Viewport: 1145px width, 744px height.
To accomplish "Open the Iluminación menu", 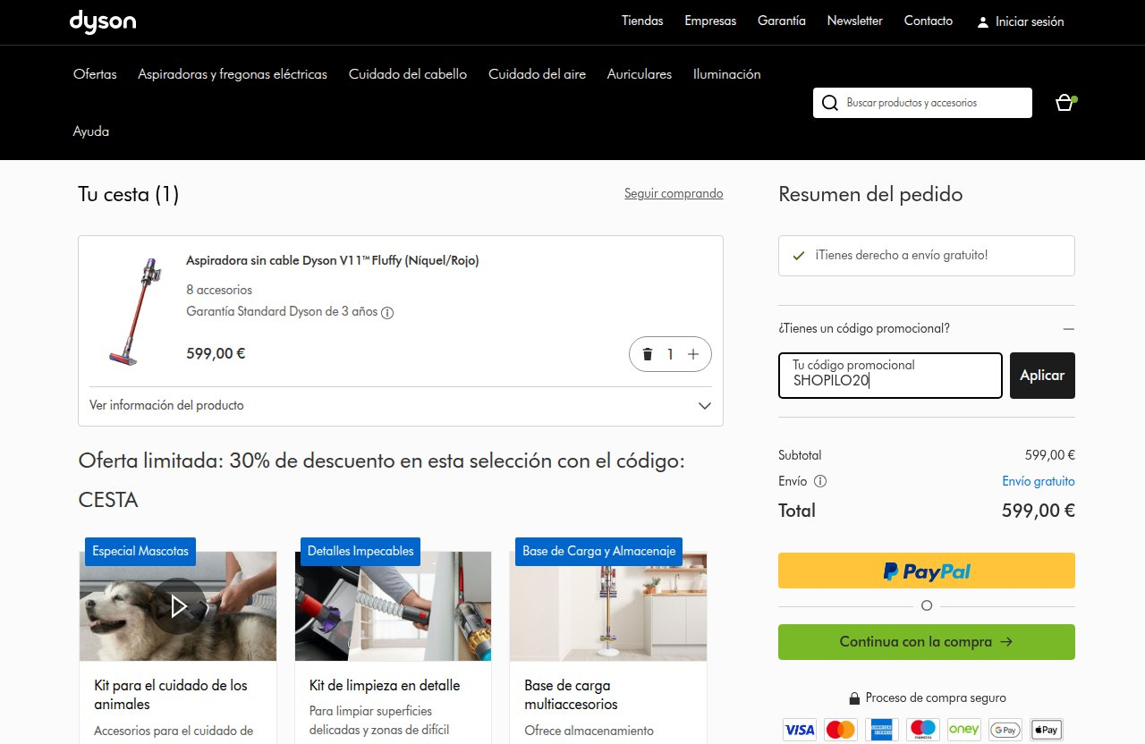I will 727,74.
